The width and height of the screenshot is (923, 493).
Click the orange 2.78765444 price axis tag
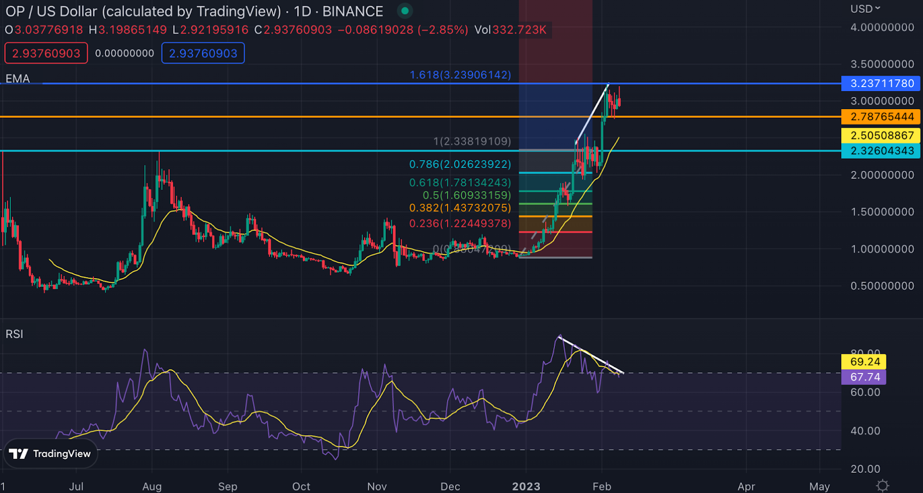tap(881, 117)
